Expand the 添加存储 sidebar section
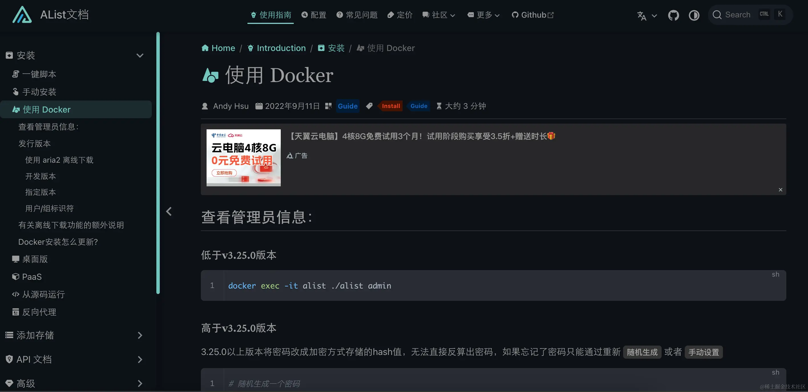The image size is (808, 392). pyautogui.click(x=140, y=335)
